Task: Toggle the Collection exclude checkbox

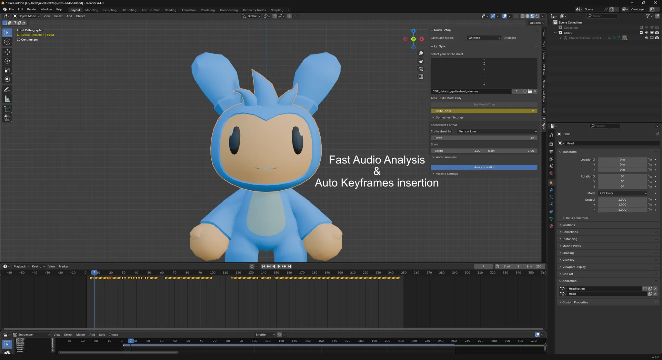Action: tap(641, 28)
